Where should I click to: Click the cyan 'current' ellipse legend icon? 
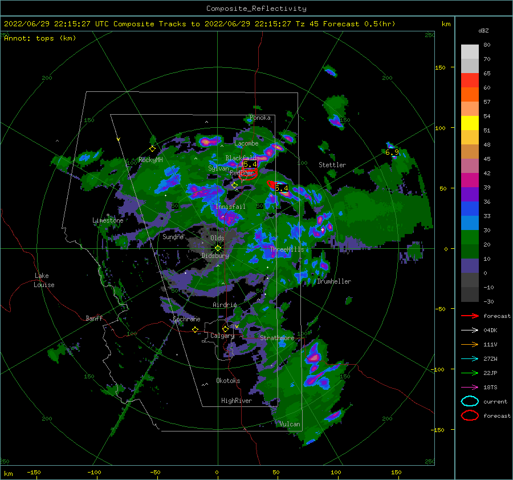click(x=470, y=401)
